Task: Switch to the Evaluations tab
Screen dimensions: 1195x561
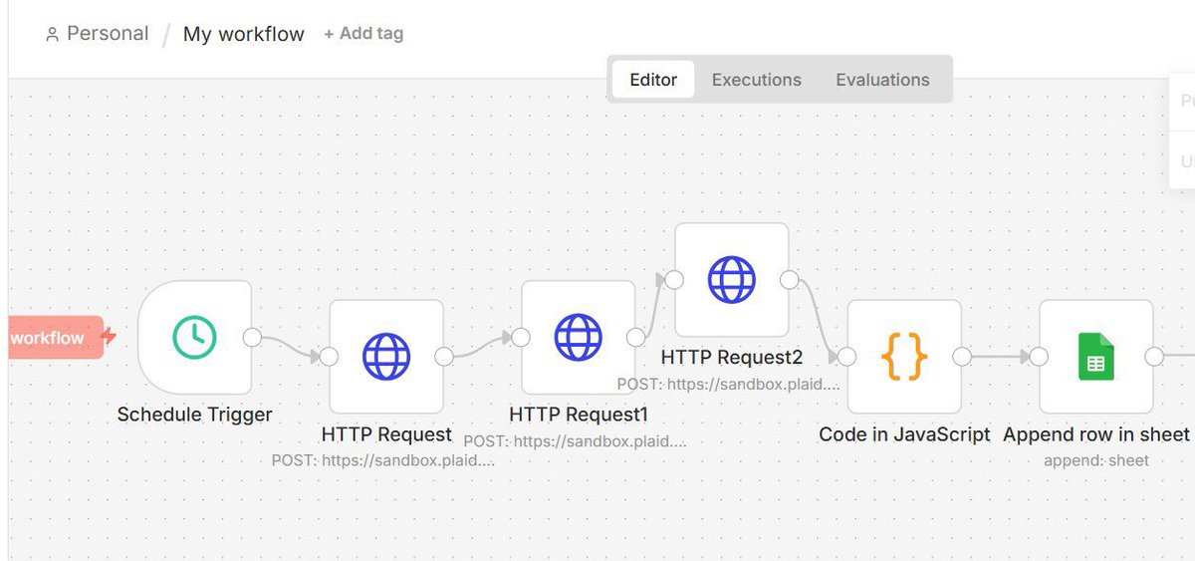Action: (x=882, y=80)
